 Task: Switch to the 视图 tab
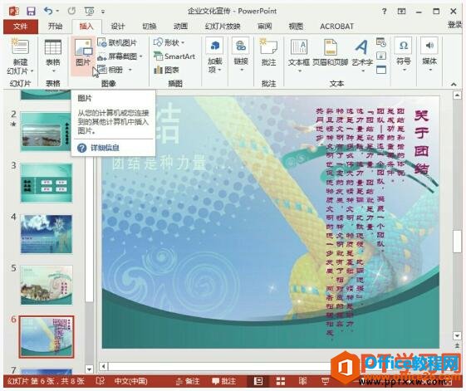click(x=296, y=26)
